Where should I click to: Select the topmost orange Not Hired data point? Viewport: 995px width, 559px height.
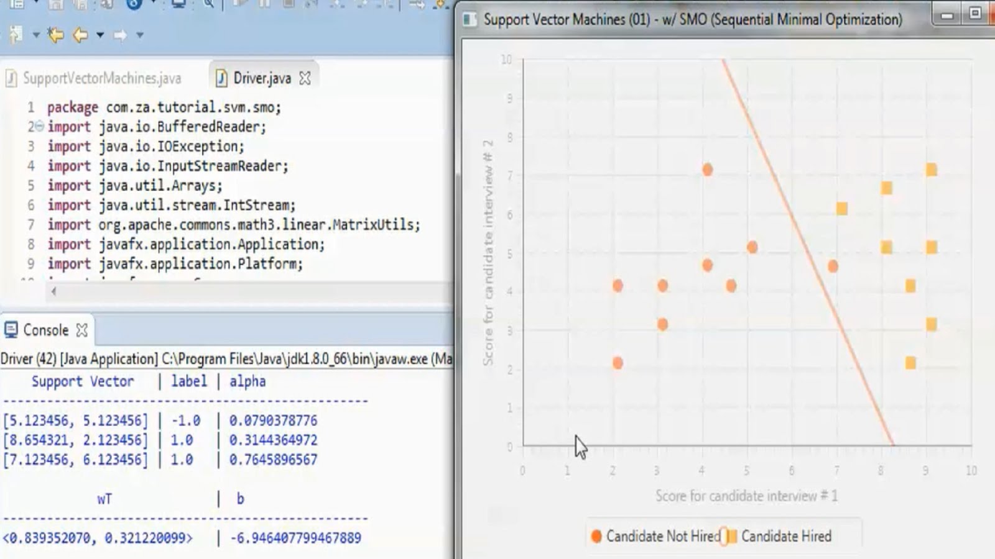707,170
